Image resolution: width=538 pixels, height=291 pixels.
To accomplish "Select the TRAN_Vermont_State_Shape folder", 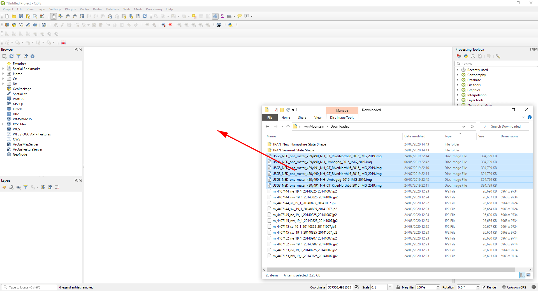I will coord(293,150).
